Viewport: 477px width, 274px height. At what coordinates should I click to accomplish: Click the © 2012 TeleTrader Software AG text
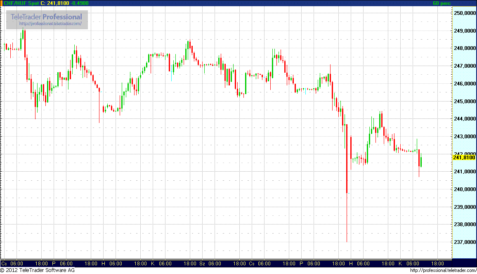tap(38, 270)
